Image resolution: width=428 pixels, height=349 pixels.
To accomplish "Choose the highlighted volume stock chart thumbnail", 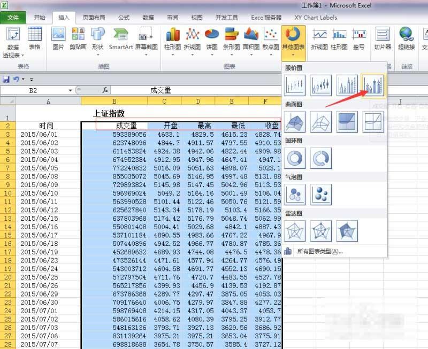I will pyautogui.click(x=373, y=84).
